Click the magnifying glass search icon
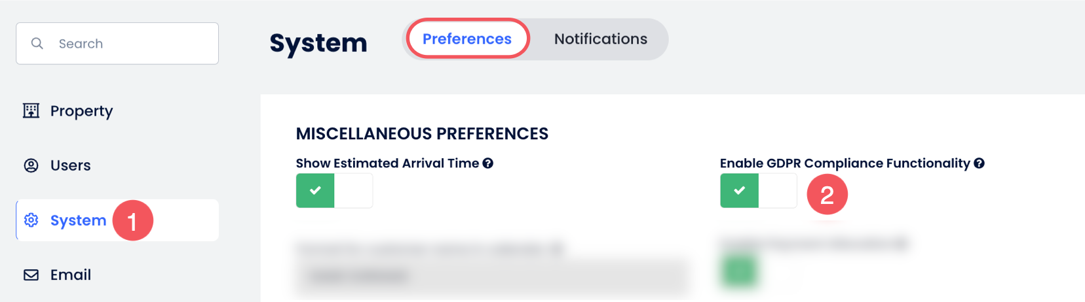 click(37, 43)
